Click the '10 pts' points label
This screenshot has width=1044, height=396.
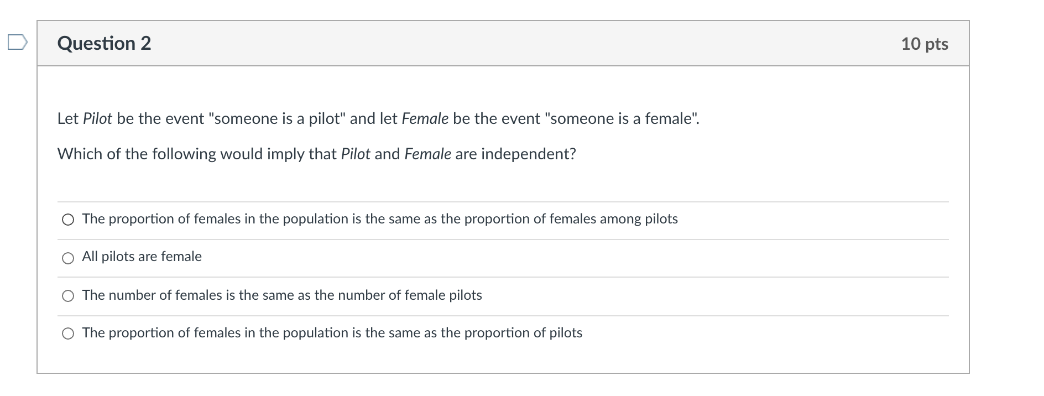(x=925, y=44)
